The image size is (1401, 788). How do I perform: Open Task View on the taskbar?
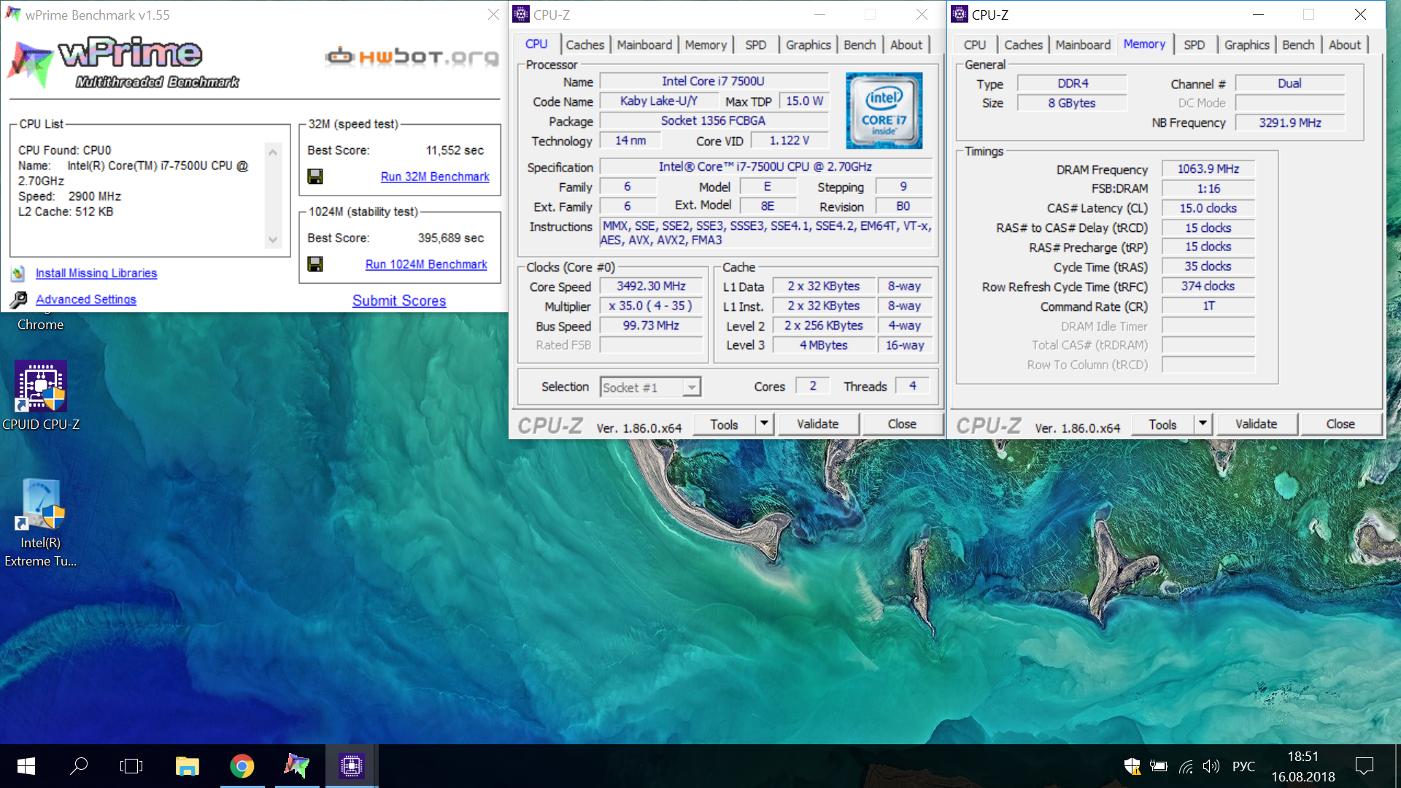coord(131,766)
